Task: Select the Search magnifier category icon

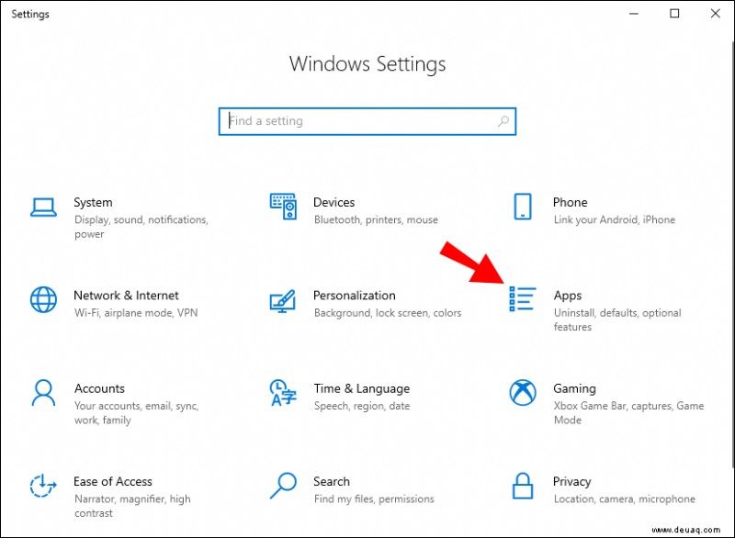Action: point(283,486)
